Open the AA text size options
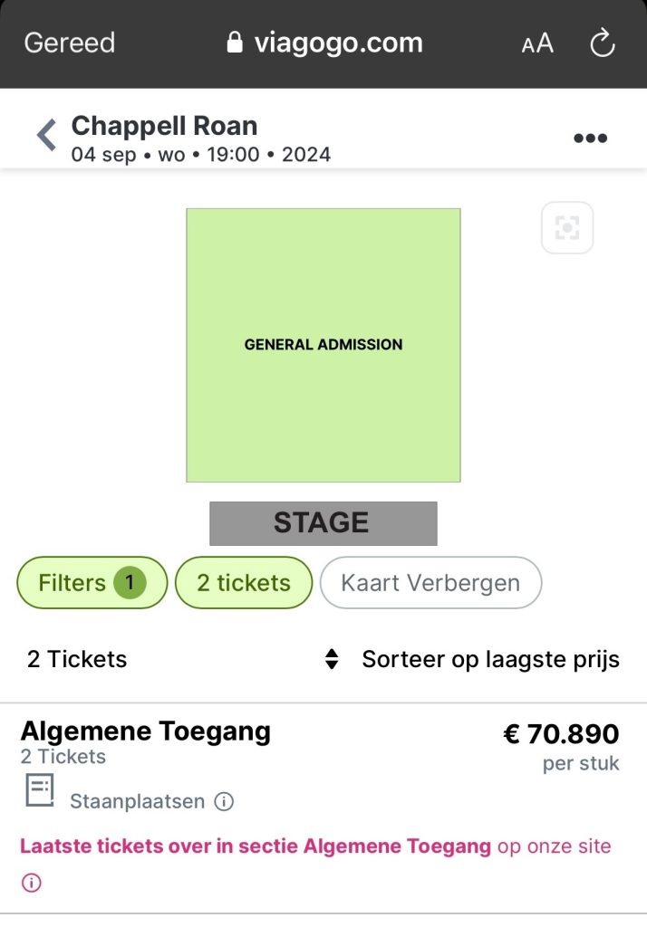This screenshot has height=927, width=647. point(537,43)
